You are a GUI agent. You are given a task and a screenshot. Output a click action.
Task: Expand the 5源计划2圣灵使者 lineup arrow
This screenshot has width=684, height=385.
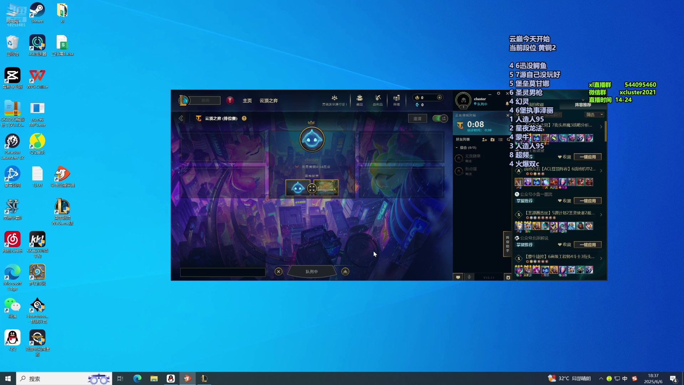click(601, 215)
